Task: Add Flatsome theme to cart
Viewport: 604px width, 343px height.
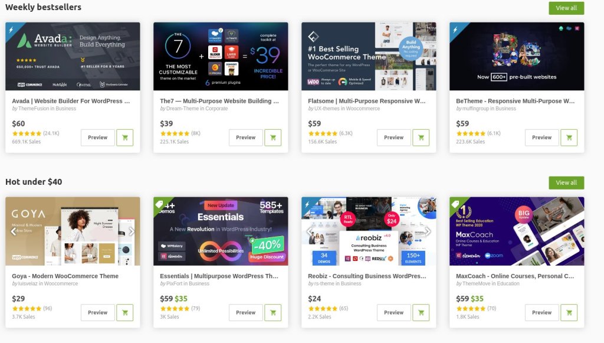Action: tap(421, 138)
